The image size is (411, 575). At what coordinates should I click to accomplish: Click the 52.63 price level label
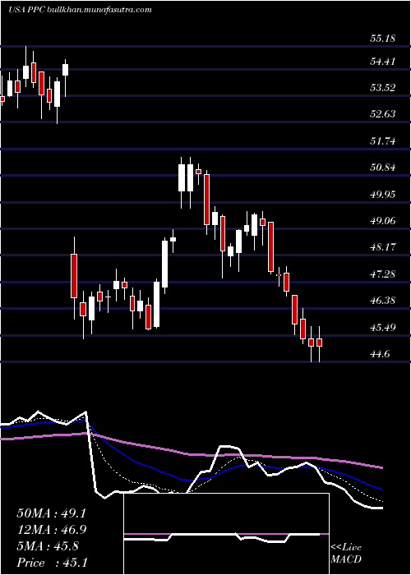pyautogui.click(x=383, y=115)
